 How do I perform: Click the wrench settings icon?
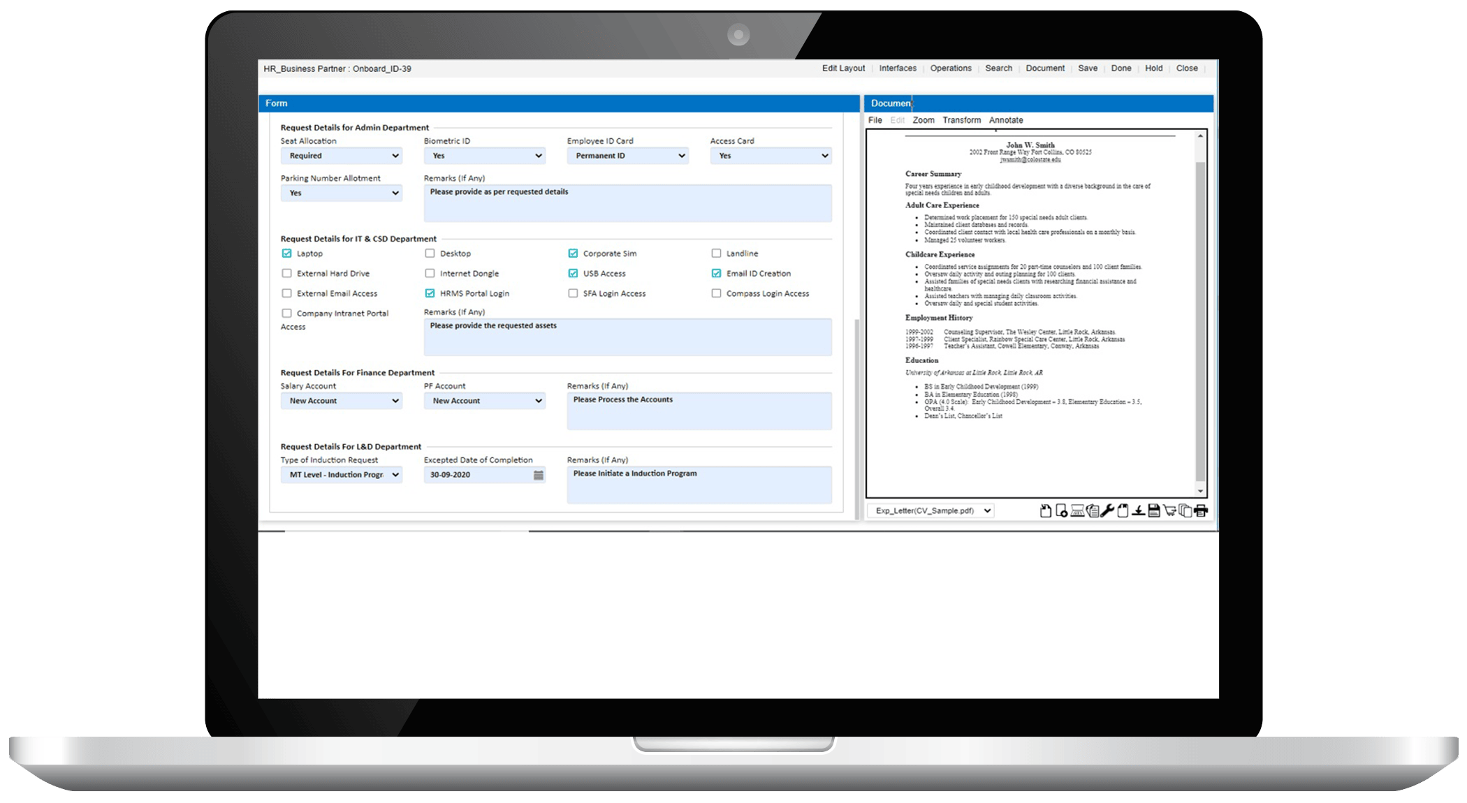[x=1107, y=511]
